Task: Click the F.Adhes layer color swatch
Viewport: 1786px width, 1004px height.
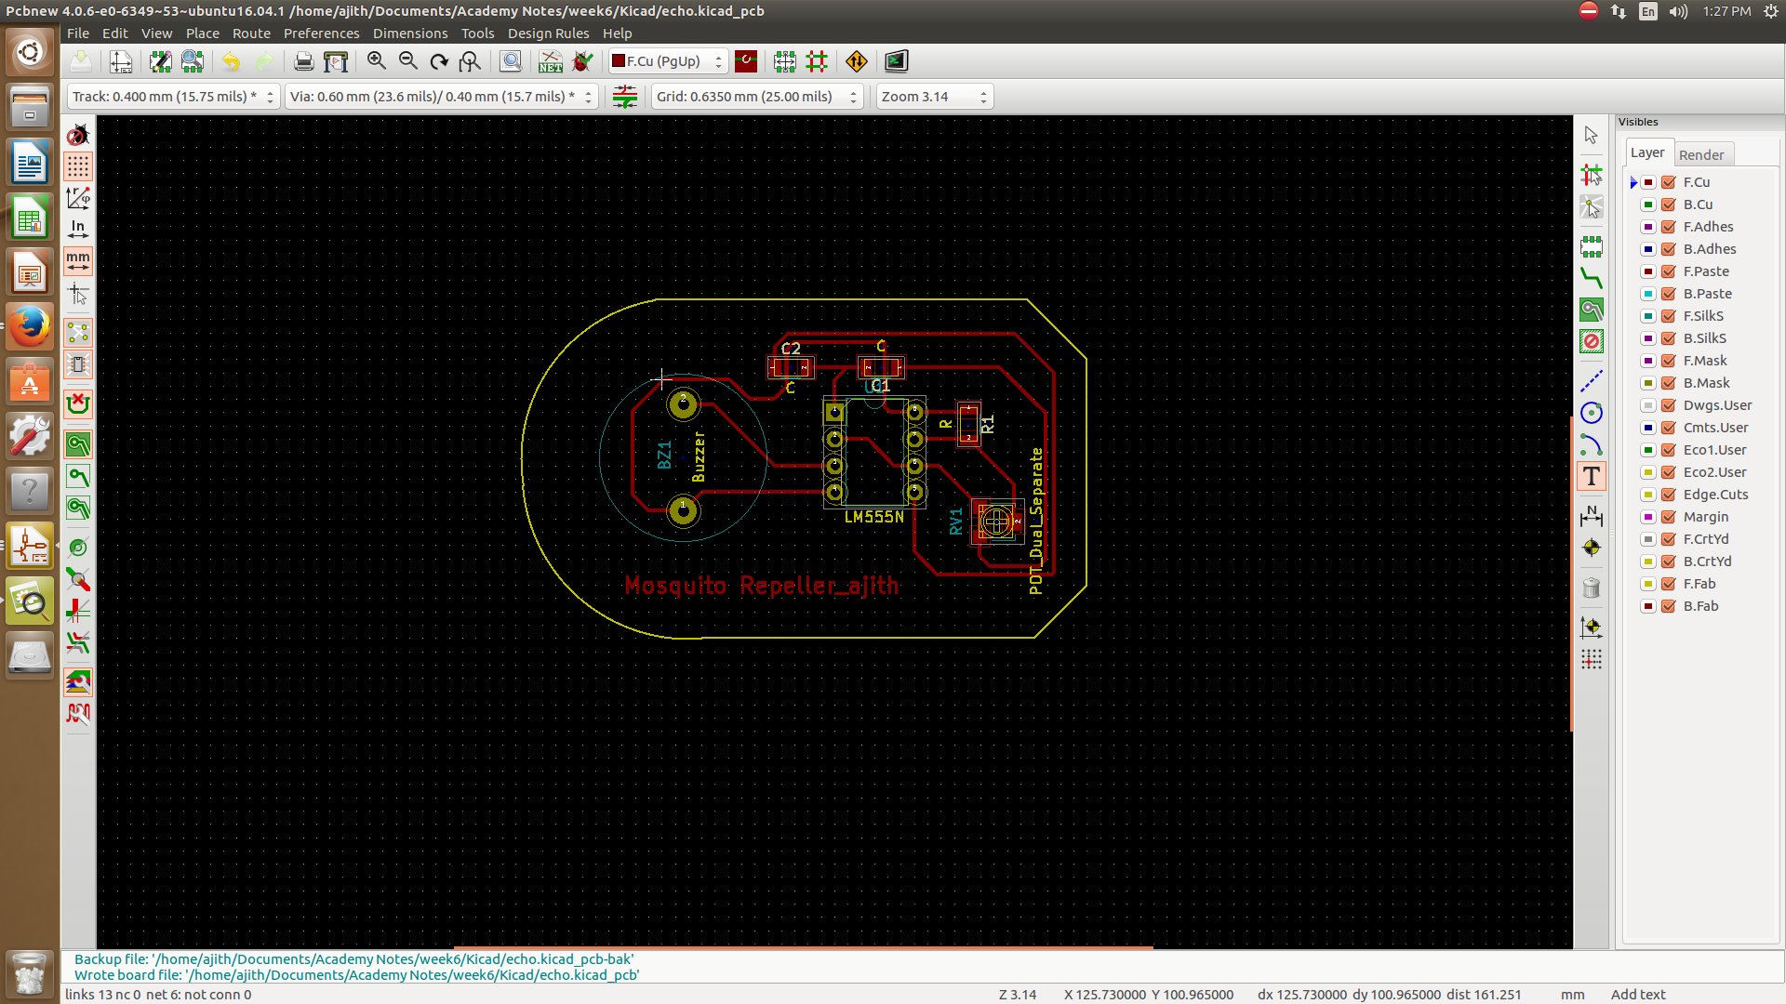Action: point(1647,227)
